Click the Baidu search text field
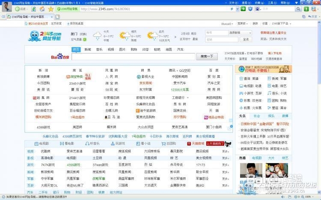This screenshot has height=200, width=321. (133, 57)
